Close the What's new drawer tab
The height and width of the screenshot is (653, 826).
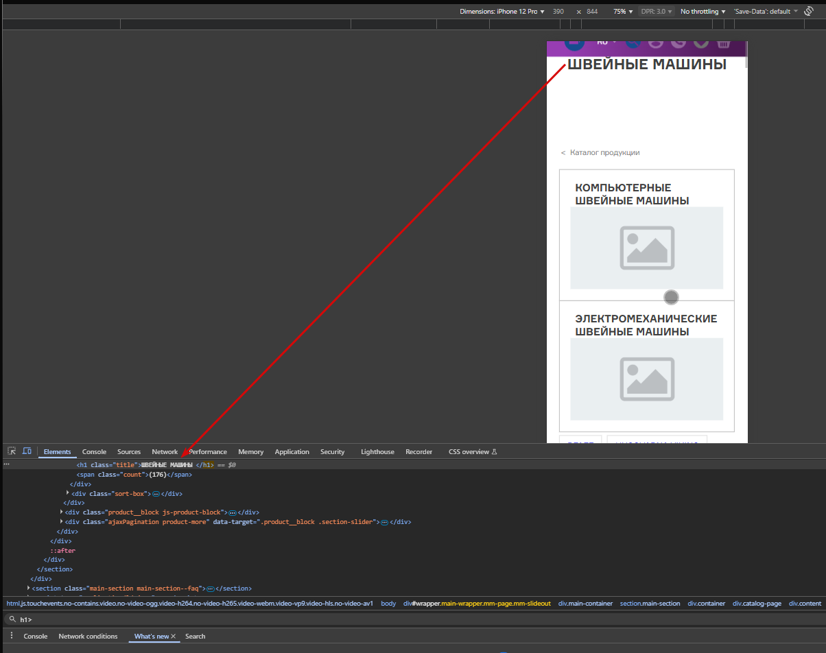[x=174, y=637]
